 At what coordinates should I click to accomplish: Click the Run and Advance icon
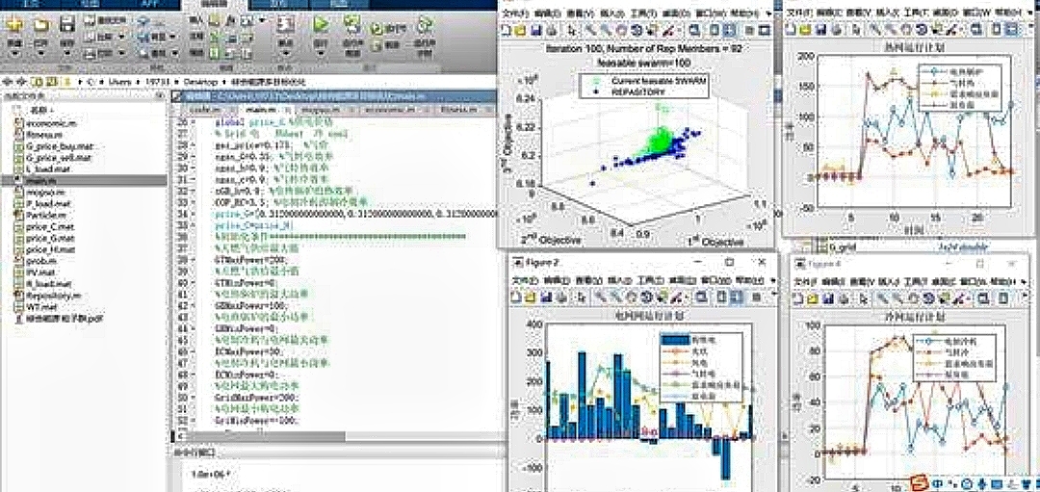point(352,24)
